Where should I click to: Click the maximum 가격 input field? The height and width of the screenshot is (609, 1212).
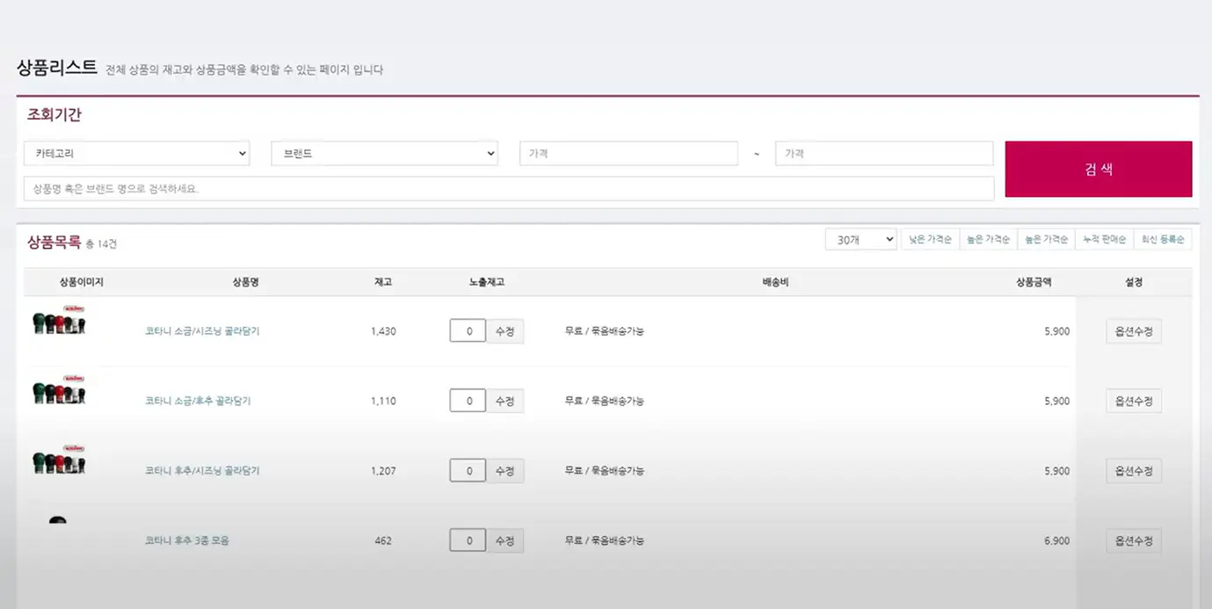883,154
